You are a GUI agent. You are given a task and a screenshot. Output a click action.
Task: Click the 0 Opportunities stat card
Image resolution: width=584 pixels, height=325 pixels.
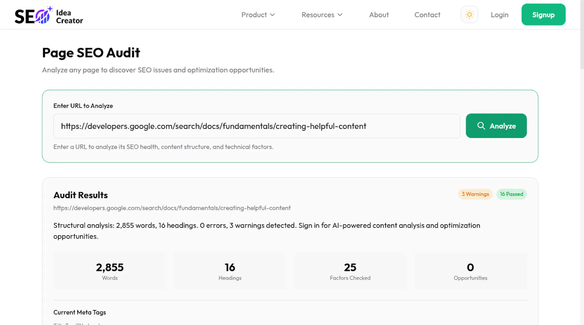(x=470, y=271)
